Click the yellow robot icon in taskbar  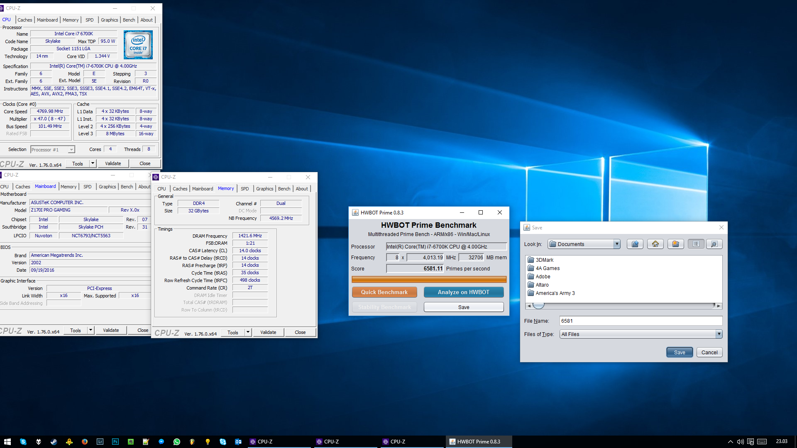pyautogui.click(x=69, y=442)
